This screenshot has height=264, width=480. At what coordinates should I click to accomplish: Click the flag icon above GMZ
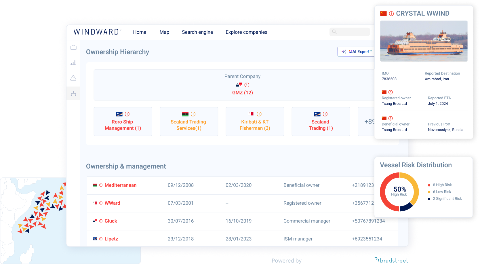[239, 85]
